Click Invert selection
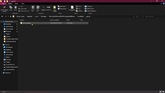Screen dimensions: 165x93 (90, 11)
